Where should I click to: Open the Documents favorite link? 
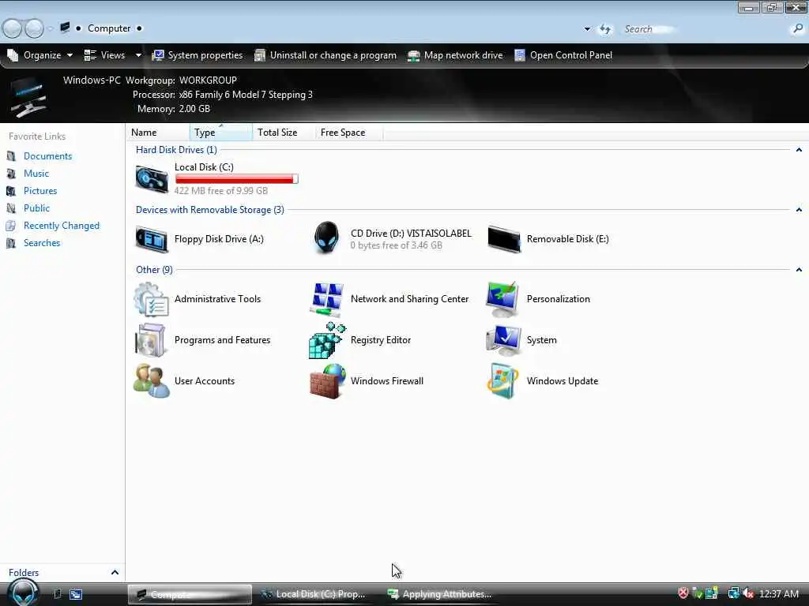coord(47,156)
